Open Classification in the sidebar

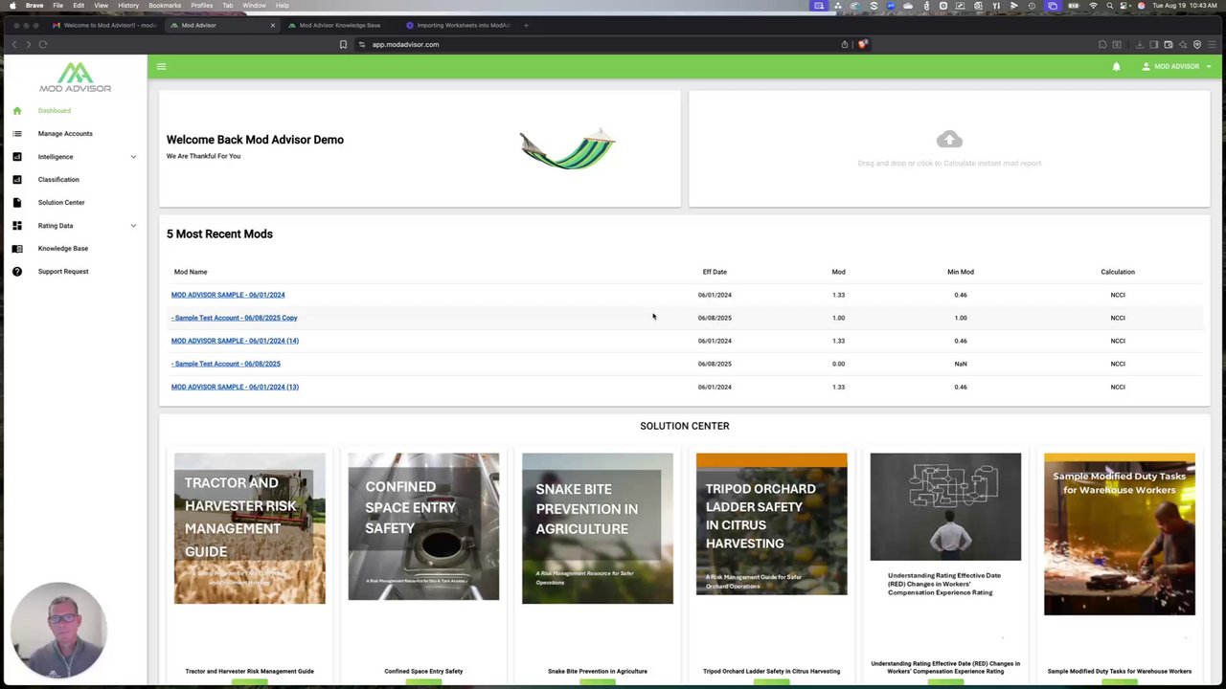coord(58,180)
